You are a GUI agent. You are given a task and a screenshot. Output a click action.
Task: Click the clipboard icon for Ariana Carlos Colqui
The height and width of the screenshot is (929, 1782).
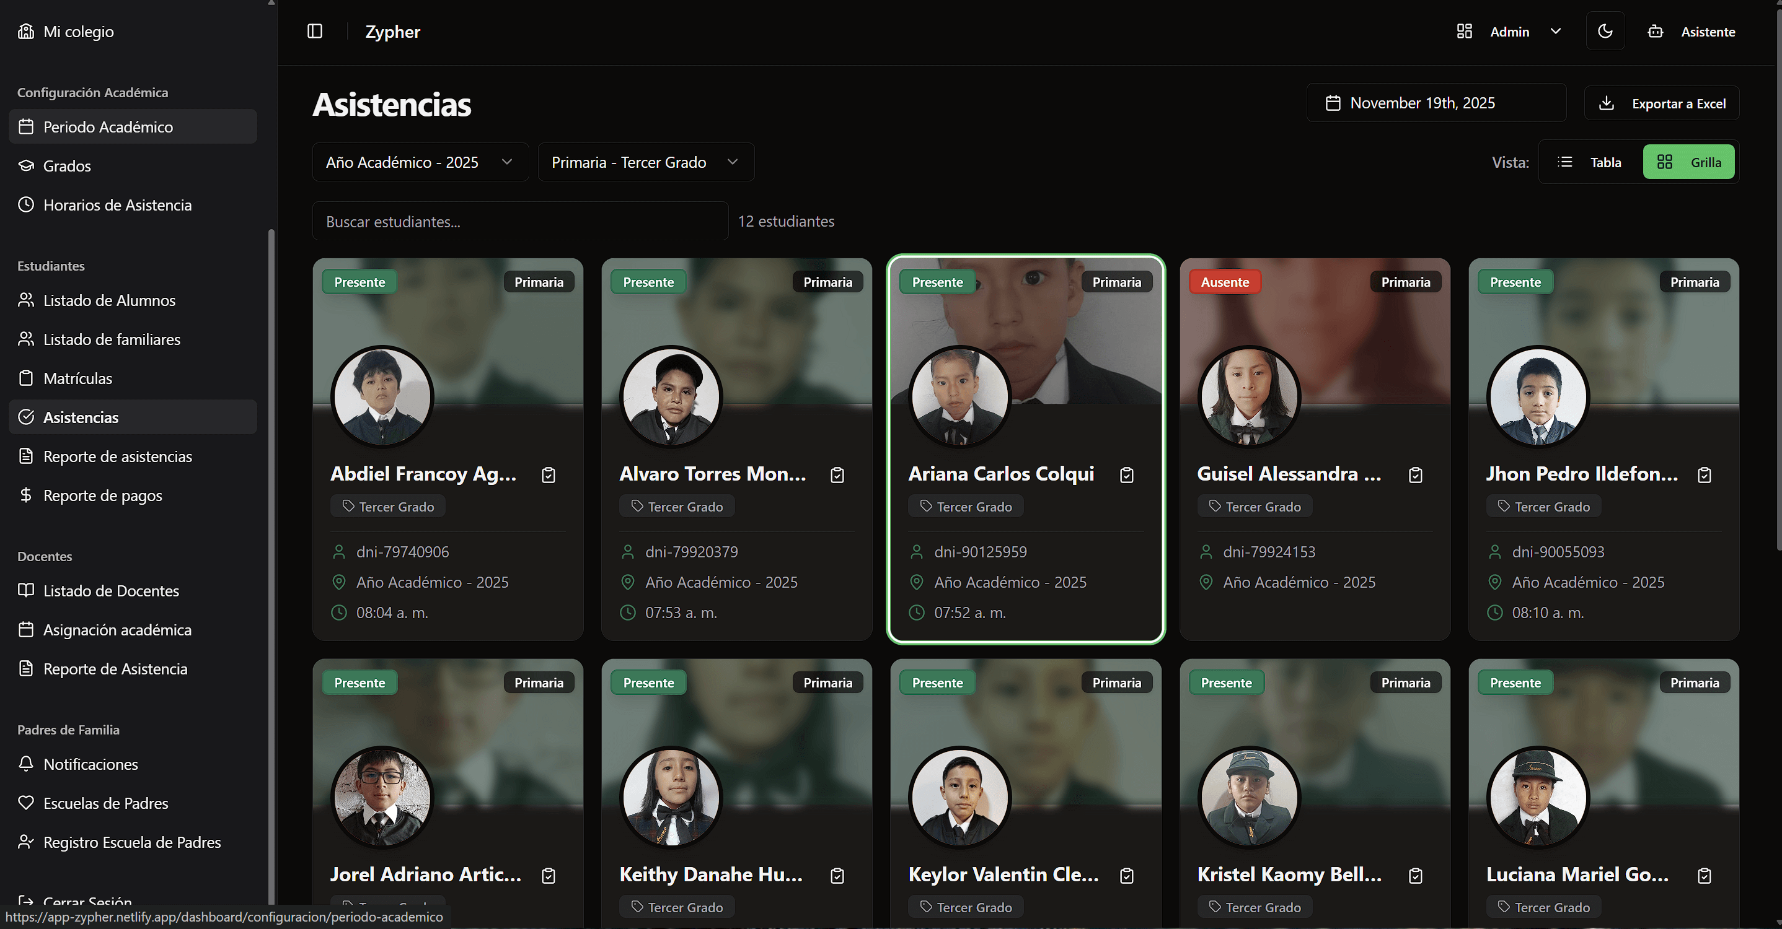point(1126,475)
